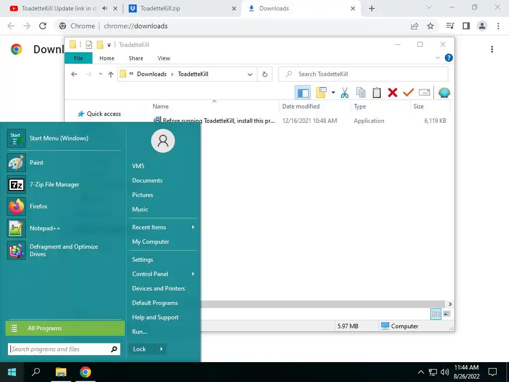Click Chrome share page icon

[415, 26]
